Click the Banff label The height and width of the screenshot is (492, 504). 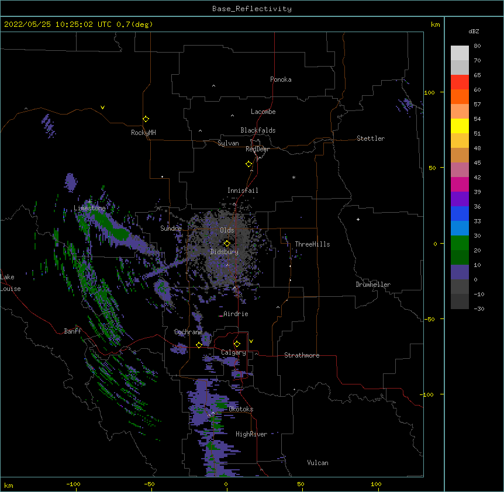pos(73,331)
